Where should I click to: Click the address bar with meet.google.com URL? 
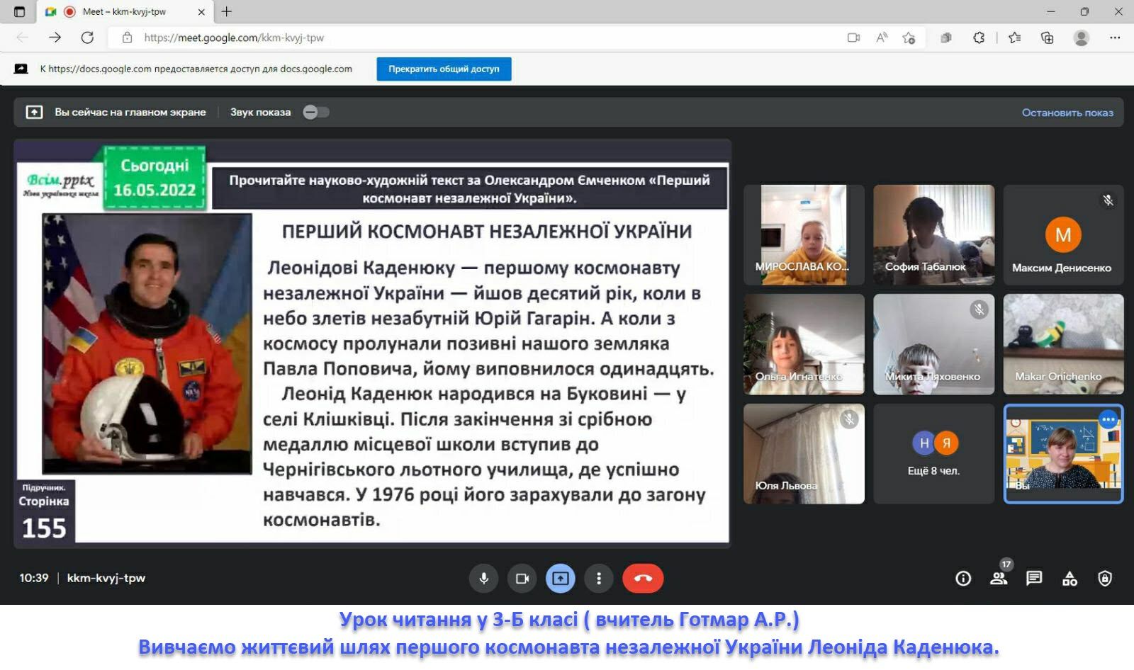(x=425, y=38)
